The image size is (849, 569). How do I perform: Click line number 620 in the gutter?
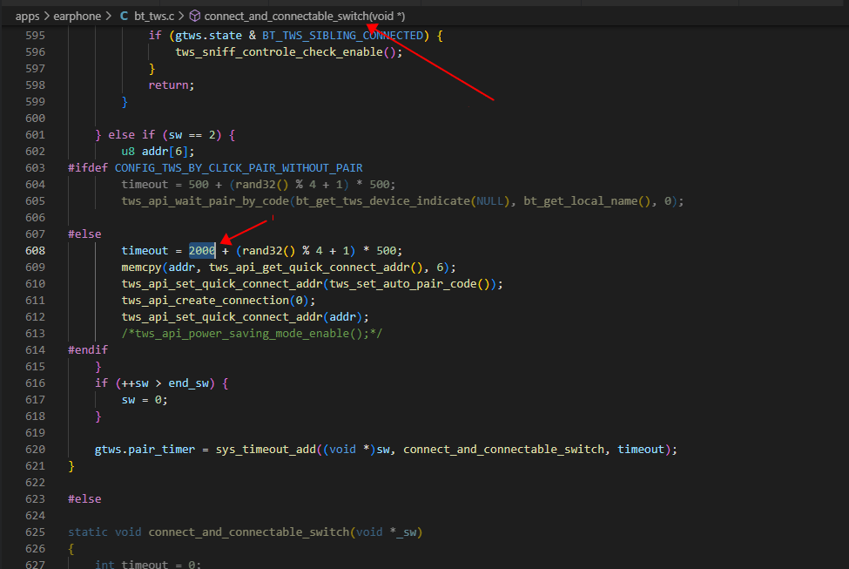35,450
